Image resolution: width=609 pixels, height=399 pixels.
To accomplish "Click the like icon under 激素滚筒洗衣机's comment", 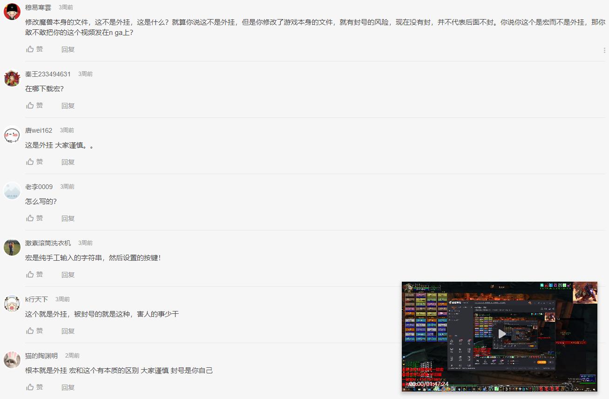I will (30, 274).
